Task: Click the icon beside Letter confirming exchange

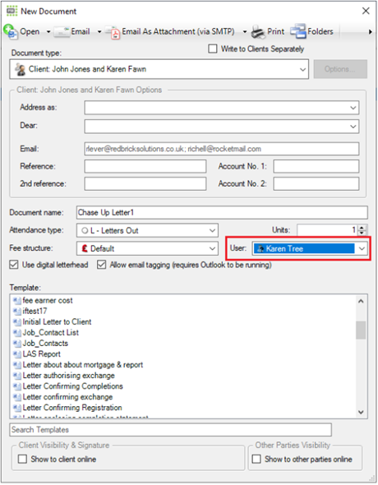Action: [x=17, y=397]
